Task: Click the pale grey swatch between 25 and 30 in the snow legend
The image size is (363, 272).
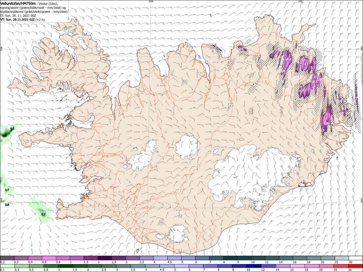Action: click(341, 258)
